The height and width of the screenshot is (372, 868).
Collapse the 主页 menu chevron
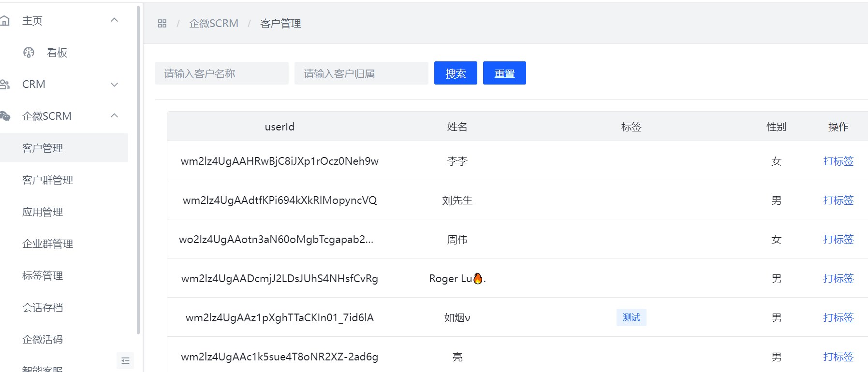coord(115,20)
